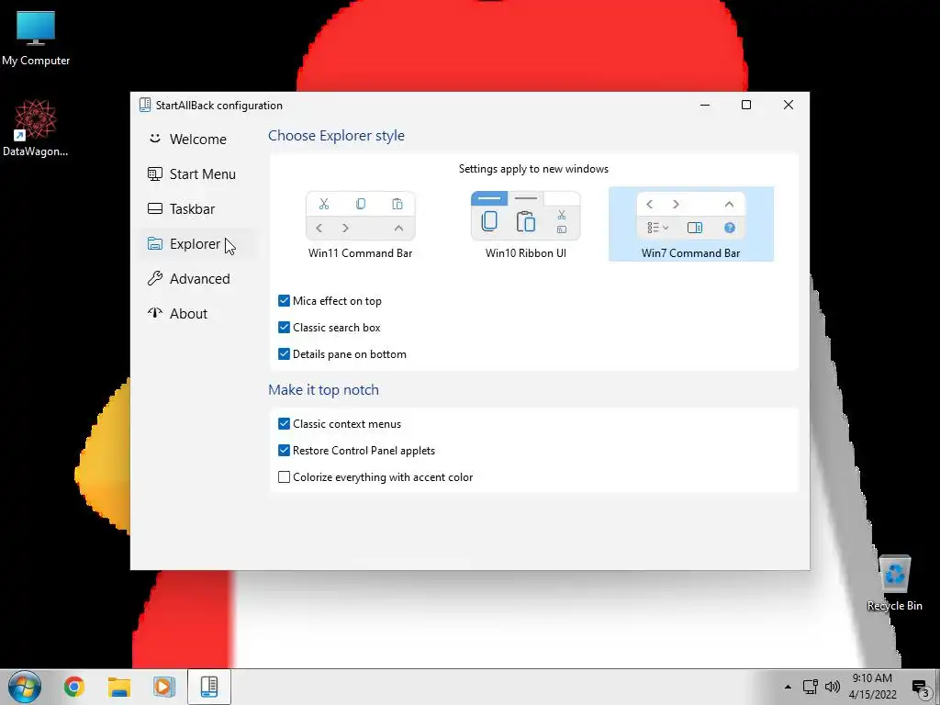
Task: Click the StartAllBack title bar icon
Action: click(144, 105)
